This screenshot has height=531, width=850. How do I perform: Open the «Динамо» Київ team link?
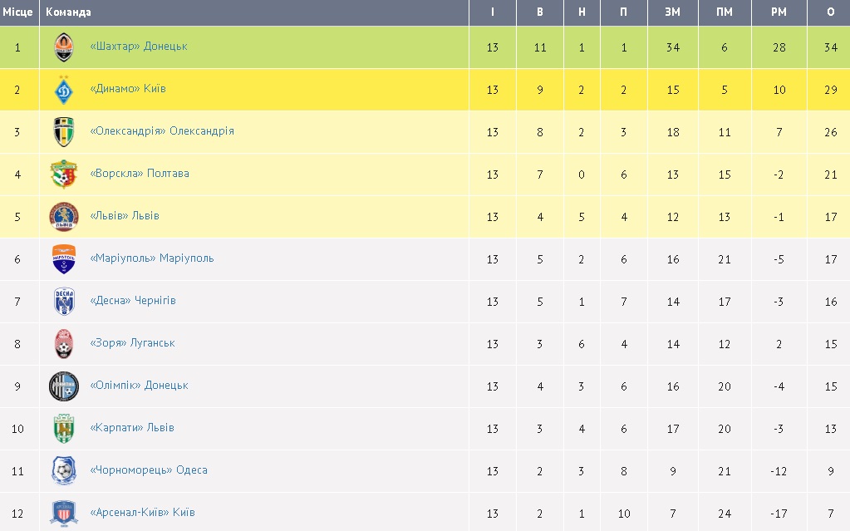[x=128, y=89]
